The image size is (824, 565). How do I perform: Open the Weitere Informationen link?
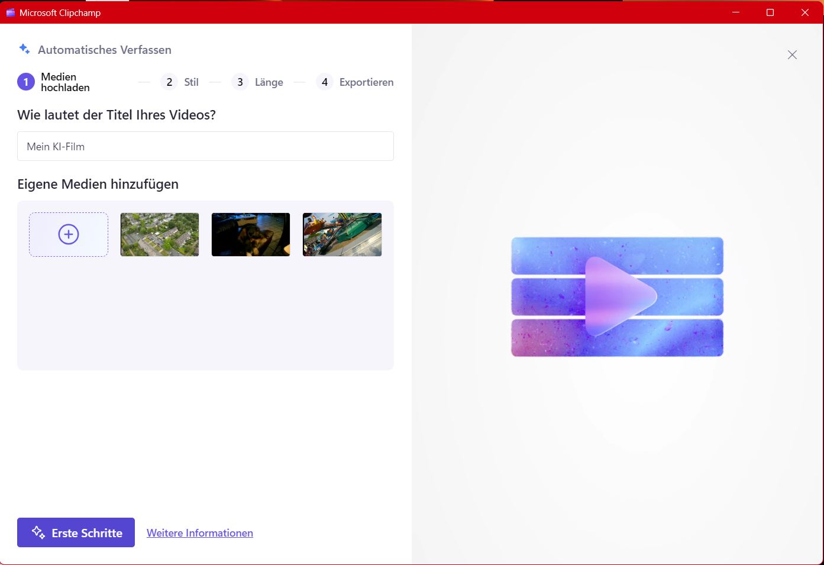200,533
